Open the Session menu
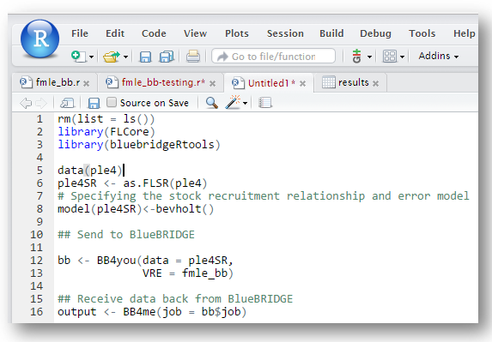This screenshot has width=492, height=342. point(285,33)
